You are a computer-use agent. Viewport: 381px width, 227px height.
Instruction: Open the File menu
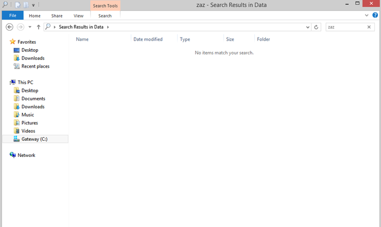point(13,16)
